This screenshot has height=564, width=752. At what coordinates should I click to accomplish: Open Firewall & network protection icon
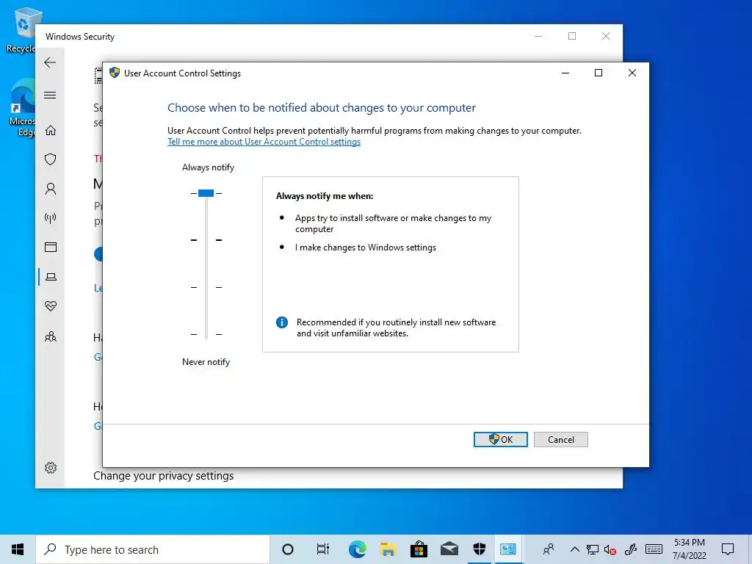click(x=51, y=218)
